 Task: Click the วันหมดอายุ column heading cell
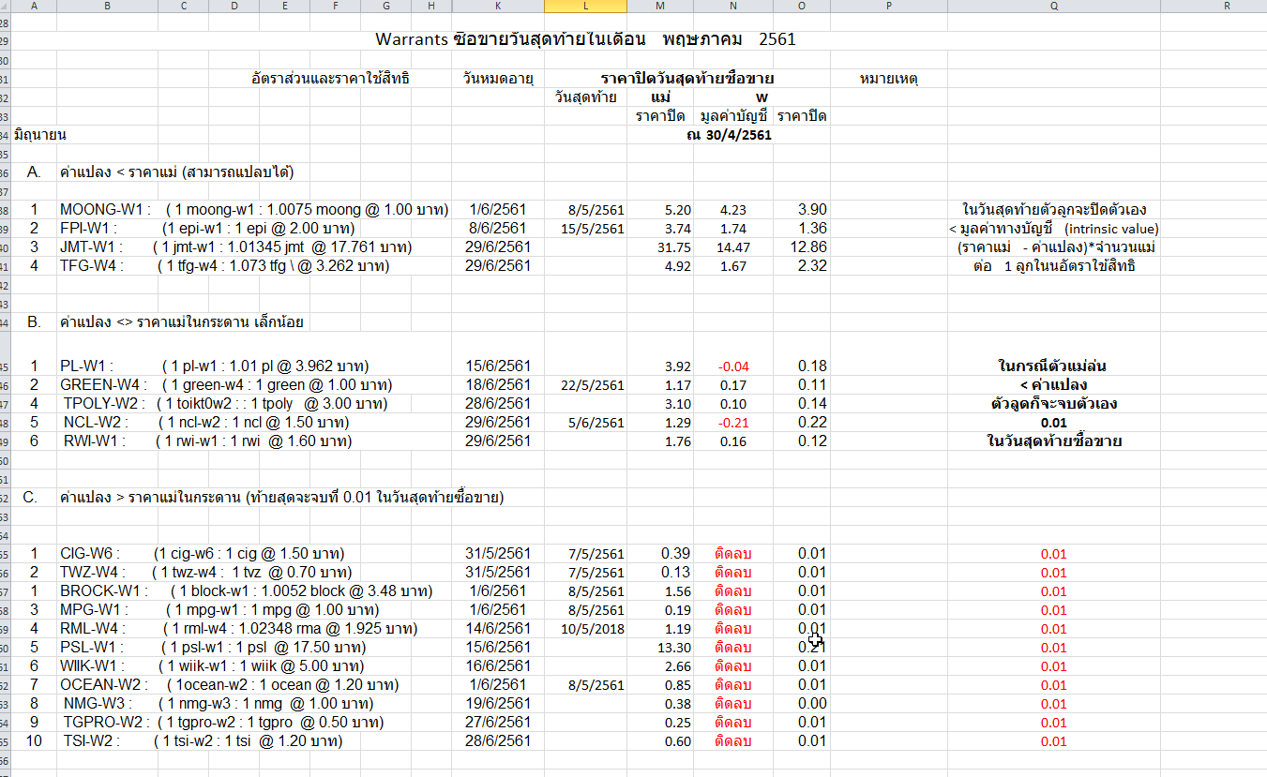click(497, 79)
